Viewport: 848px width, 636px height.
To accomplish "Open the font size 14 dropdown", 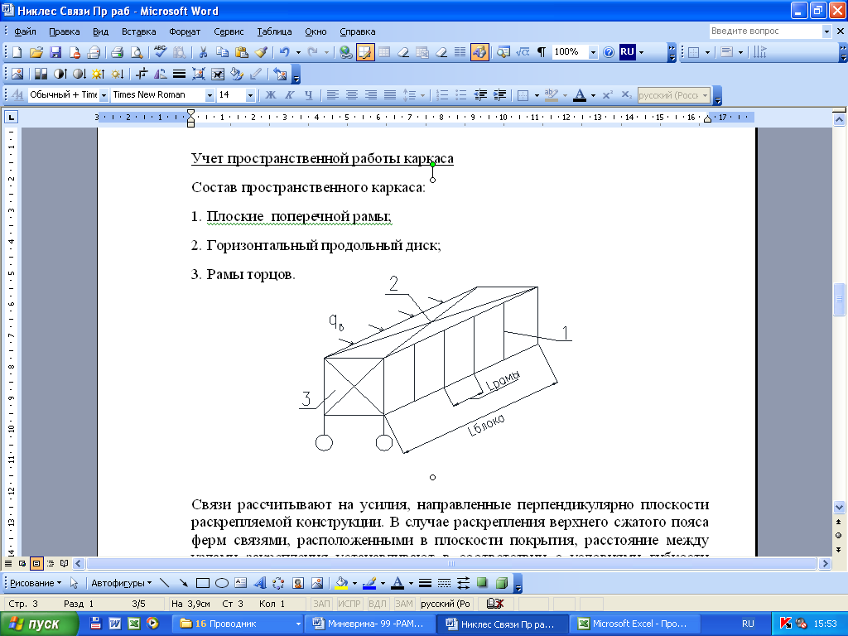I will pos(250,95).
